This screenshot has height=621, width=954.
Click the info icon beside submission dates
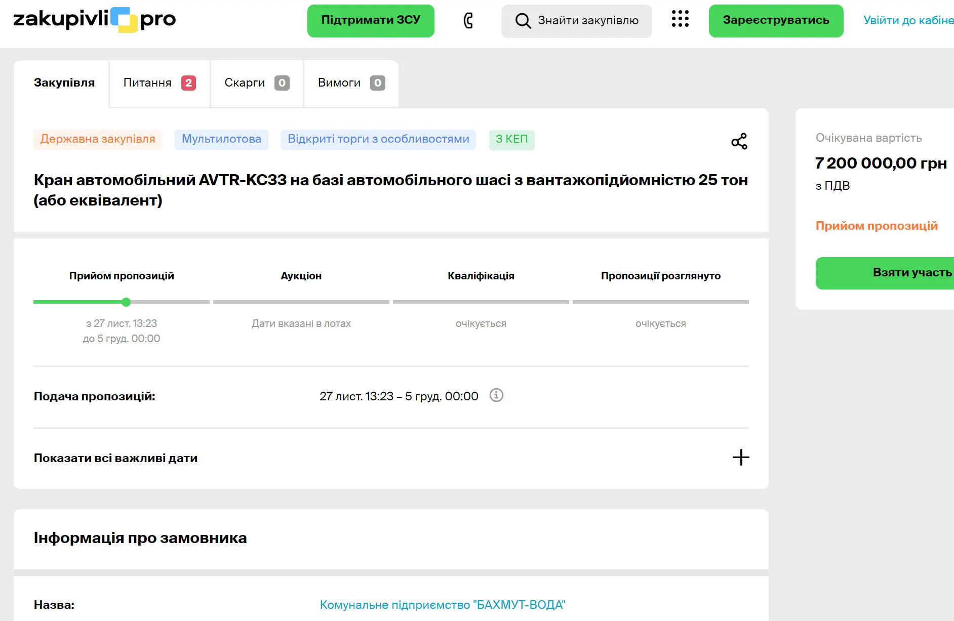click(496, 395)
